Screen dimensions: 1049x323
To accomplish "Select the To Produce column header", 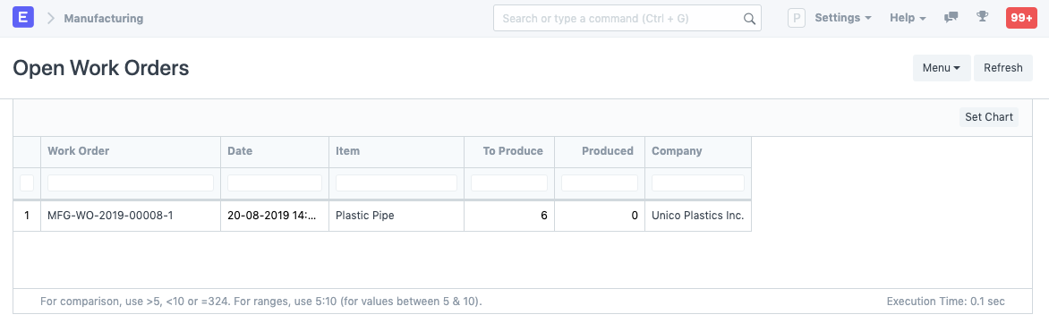I will click(513, 151).
